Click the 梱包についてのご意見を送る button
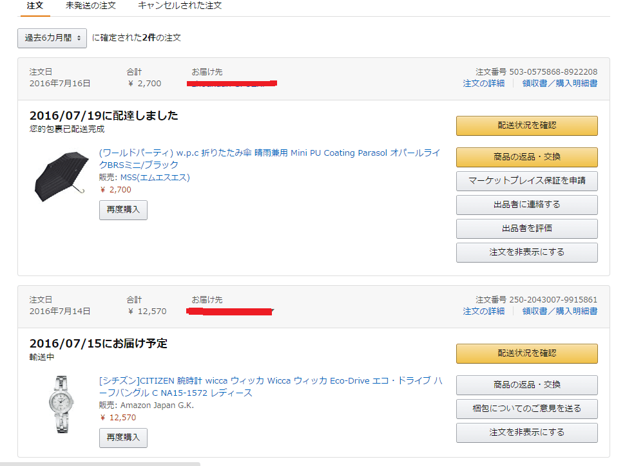The image size is (625, 466). [526, 409]
